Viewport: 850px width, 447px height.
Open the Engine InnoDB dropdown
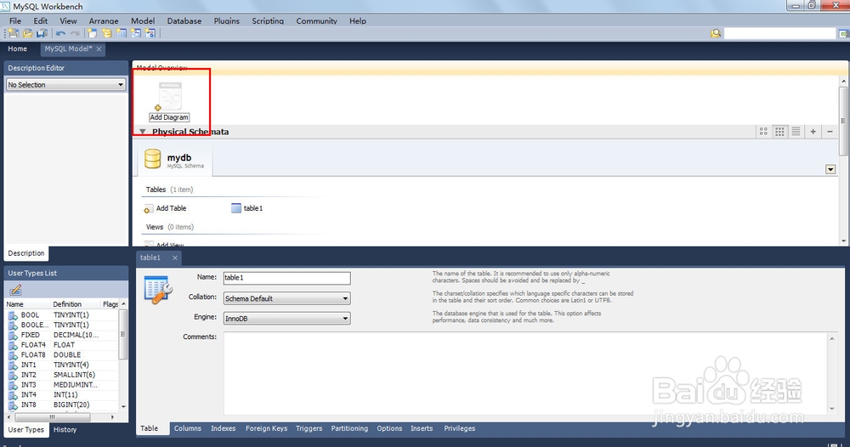click(x=286, y=319)
